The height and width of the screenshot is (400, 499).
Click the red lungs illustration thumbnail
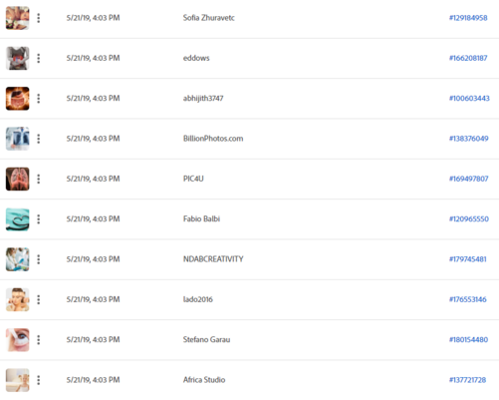[x=18, y=179]
